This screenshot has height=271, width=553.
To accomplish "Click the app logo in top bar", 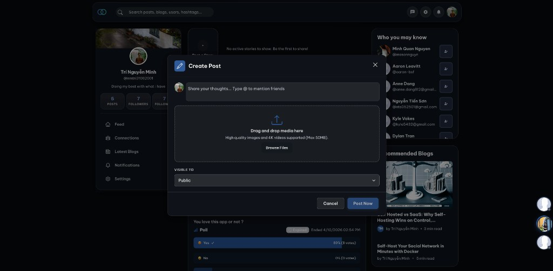I will (x=102, y=12).
